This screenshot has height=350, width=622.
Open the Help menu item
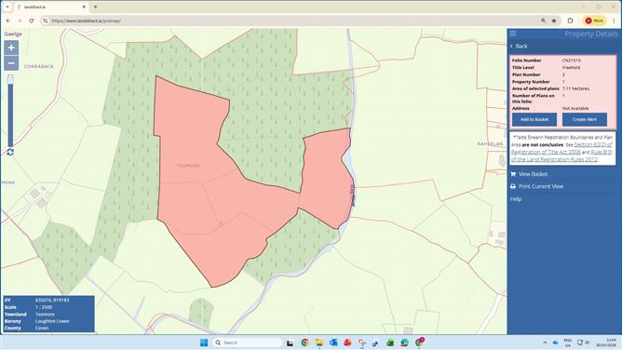(516, 199)
